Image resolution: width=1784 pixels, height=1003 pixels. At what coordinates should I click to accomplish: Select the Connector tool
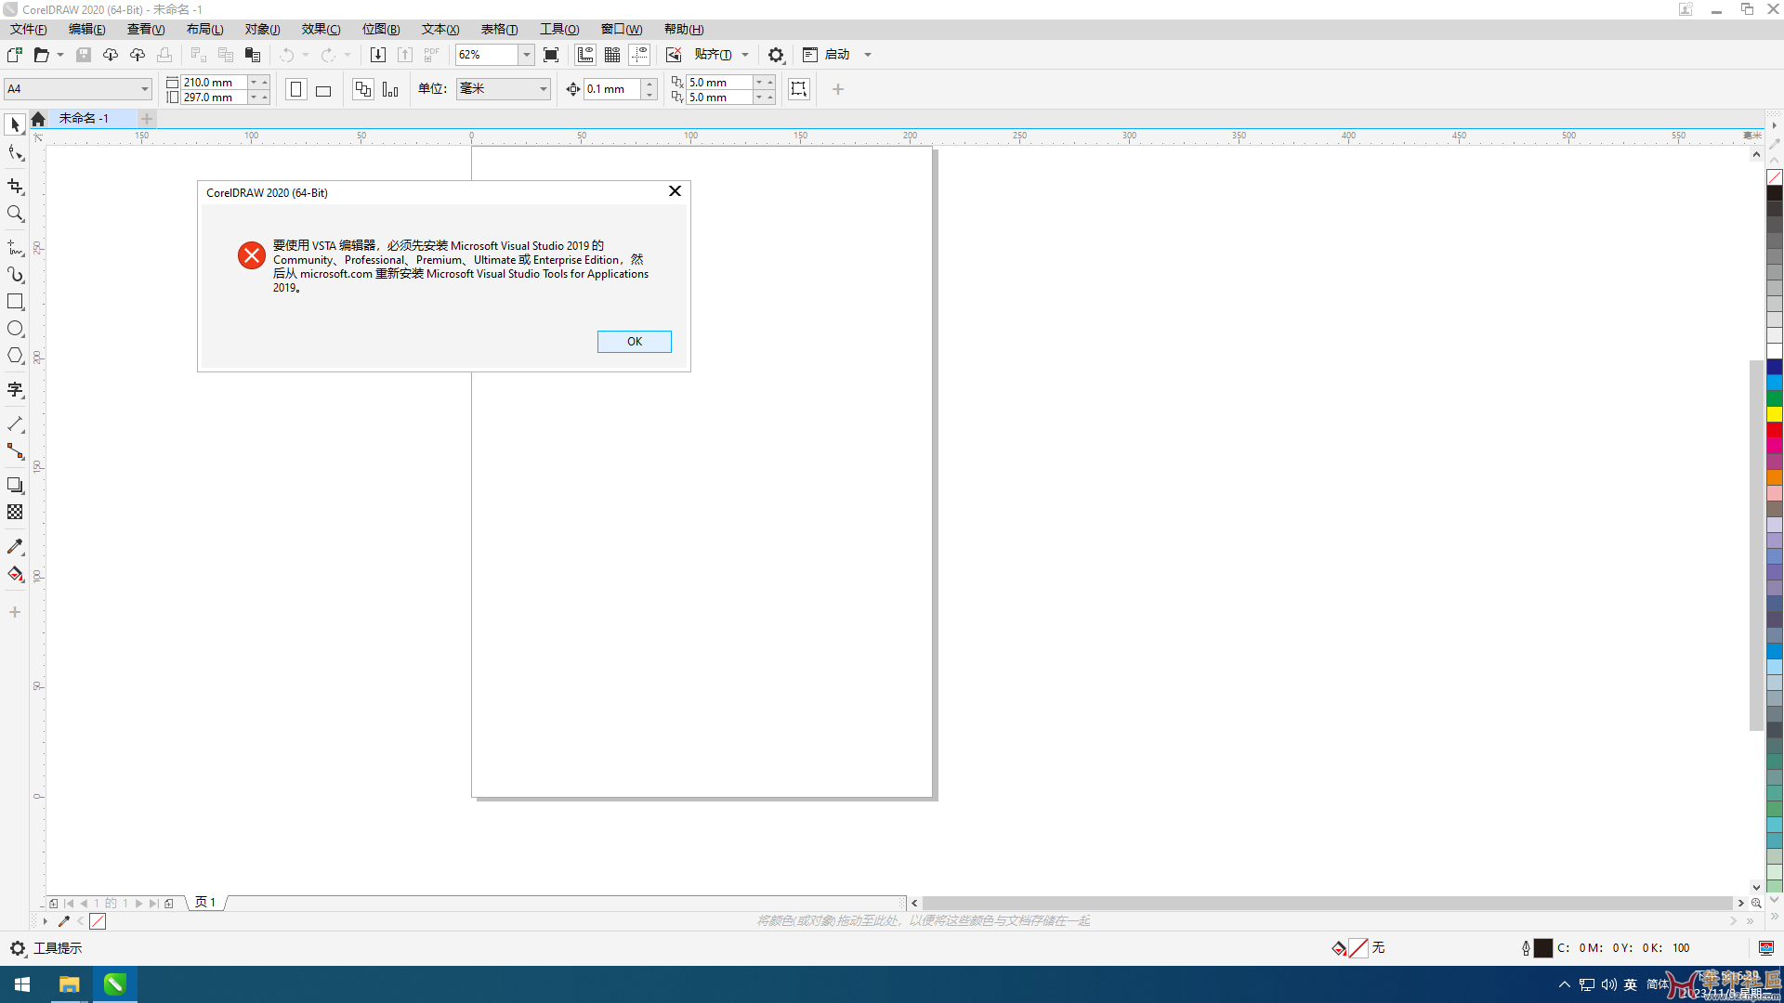[15, 451]
